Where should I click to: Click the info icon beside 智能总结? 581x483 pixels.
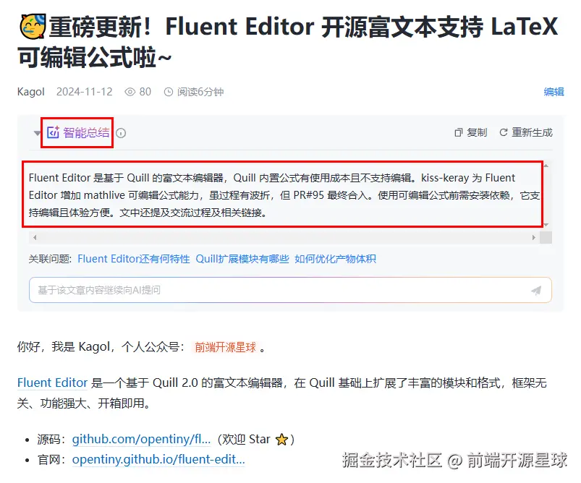[x=121, y=133]
